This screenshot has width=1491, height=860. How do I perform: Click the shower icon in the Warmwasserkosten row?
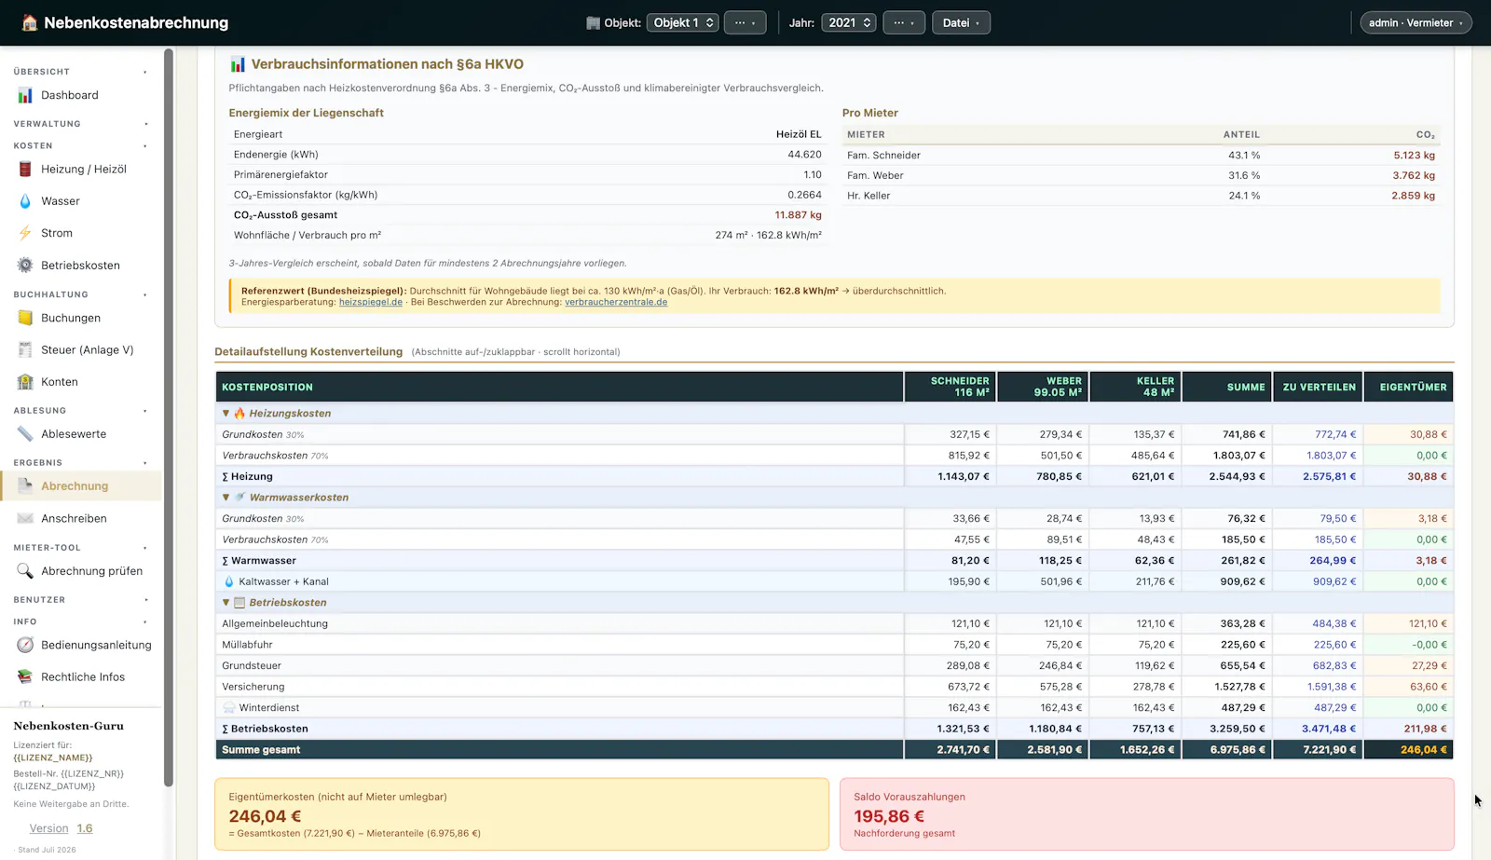pyautogui.click(x=239, y=498)
